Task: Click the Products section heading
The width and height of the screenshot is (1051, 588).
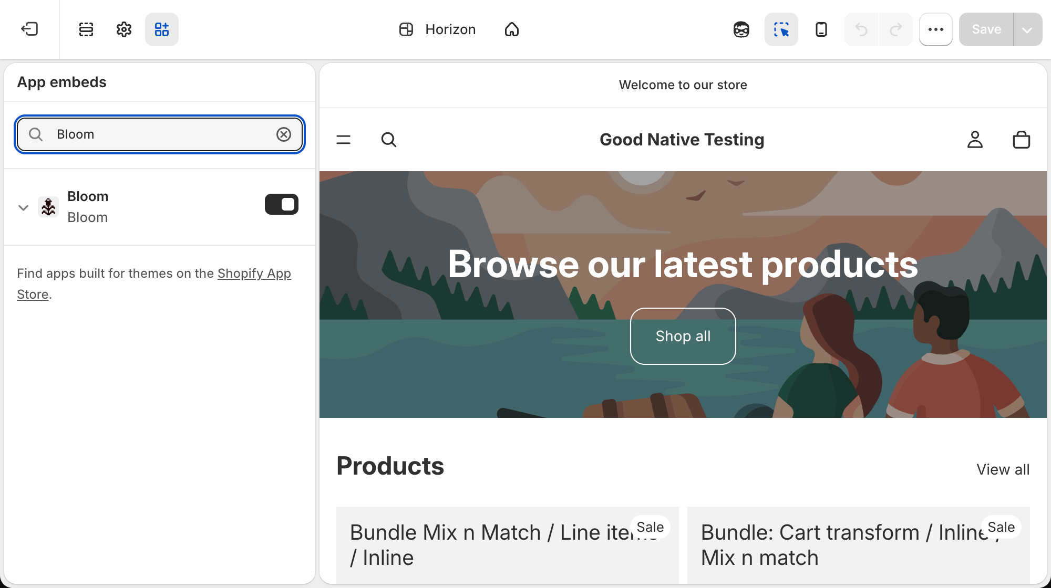Action: [390, 466]
